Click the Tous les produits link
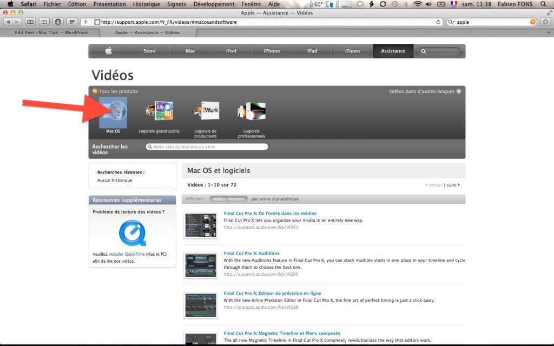This screenshot has height=346, width=554. (118, 91)
